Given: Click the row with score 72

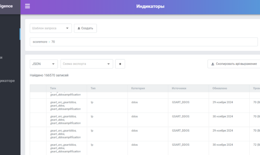Looking at the screenshot, I should pos(145,148).
